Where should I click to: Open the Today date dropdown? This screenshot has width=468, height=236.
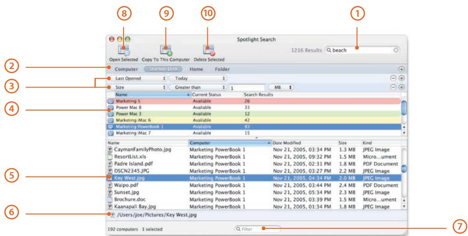tap(198, 78)
